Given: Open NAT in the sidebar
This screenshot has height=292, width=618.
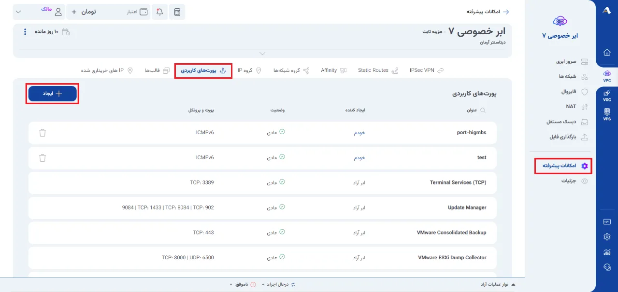Looking at the screenshot, I should pyautogui.click(x=577, y=107).
